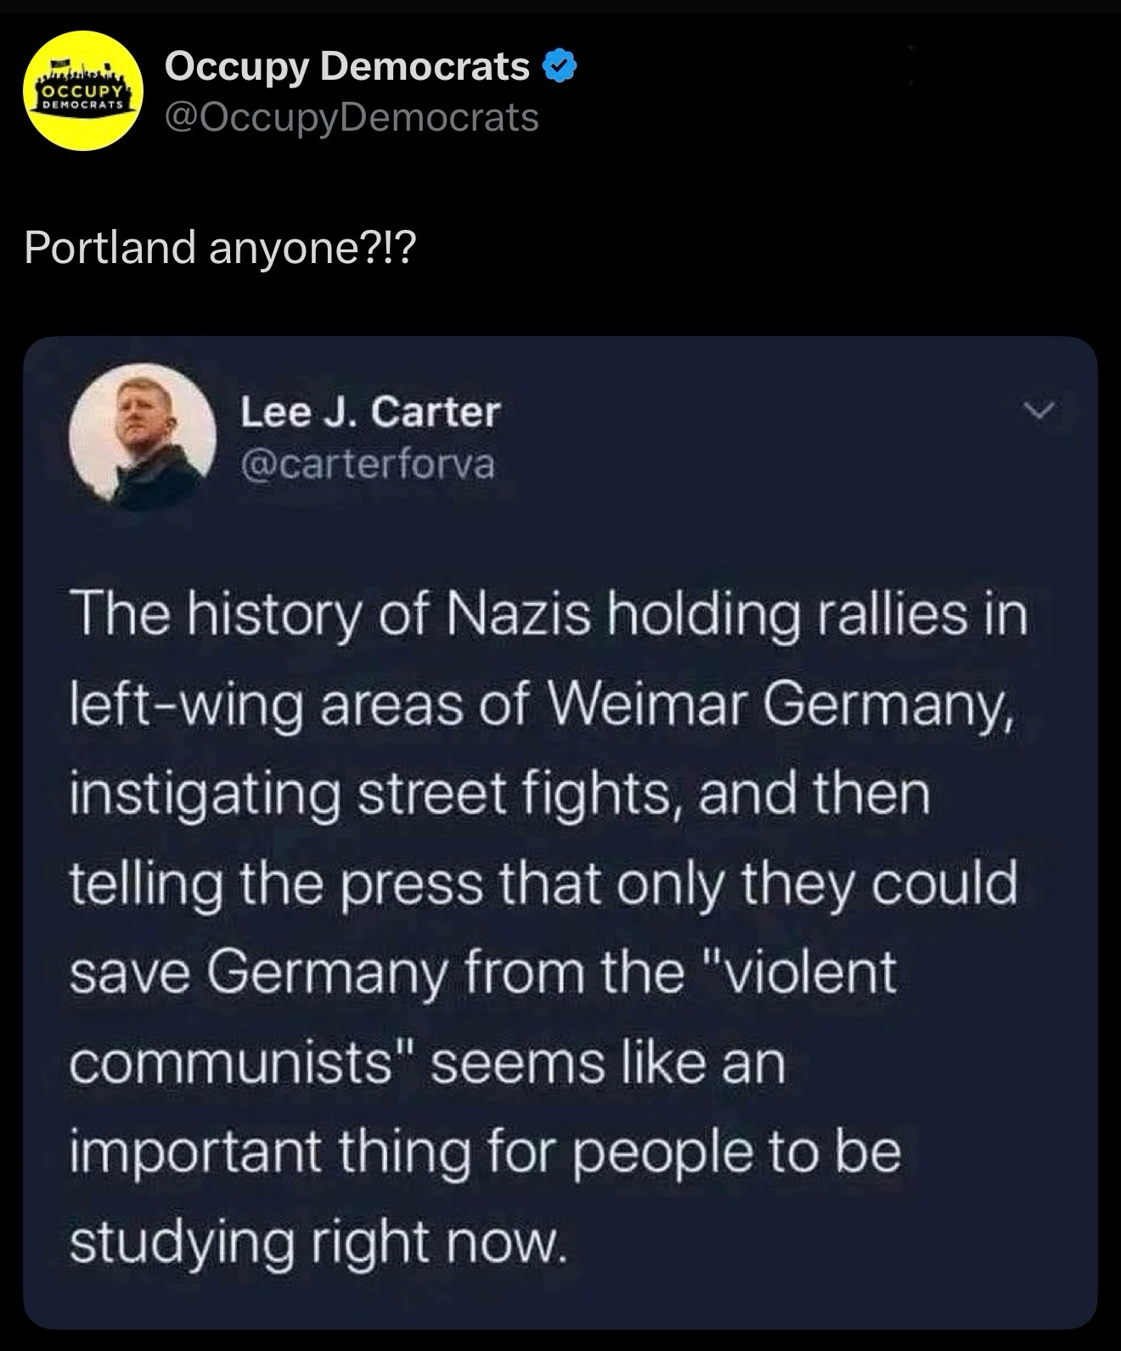Click the line "The history of Nazis holding rallies in"
Viewport: 1121px width, 1351px height.
(x=547, y=614)
